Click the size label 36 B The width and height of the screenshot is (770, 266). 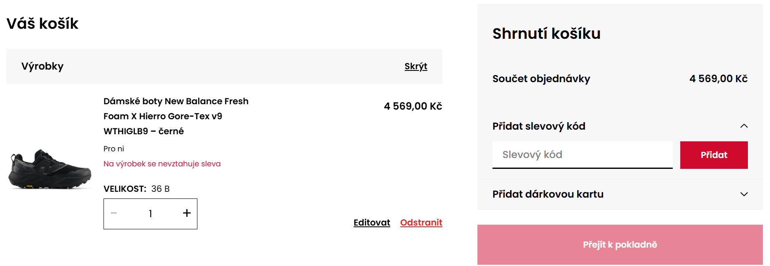pos(160,189)
